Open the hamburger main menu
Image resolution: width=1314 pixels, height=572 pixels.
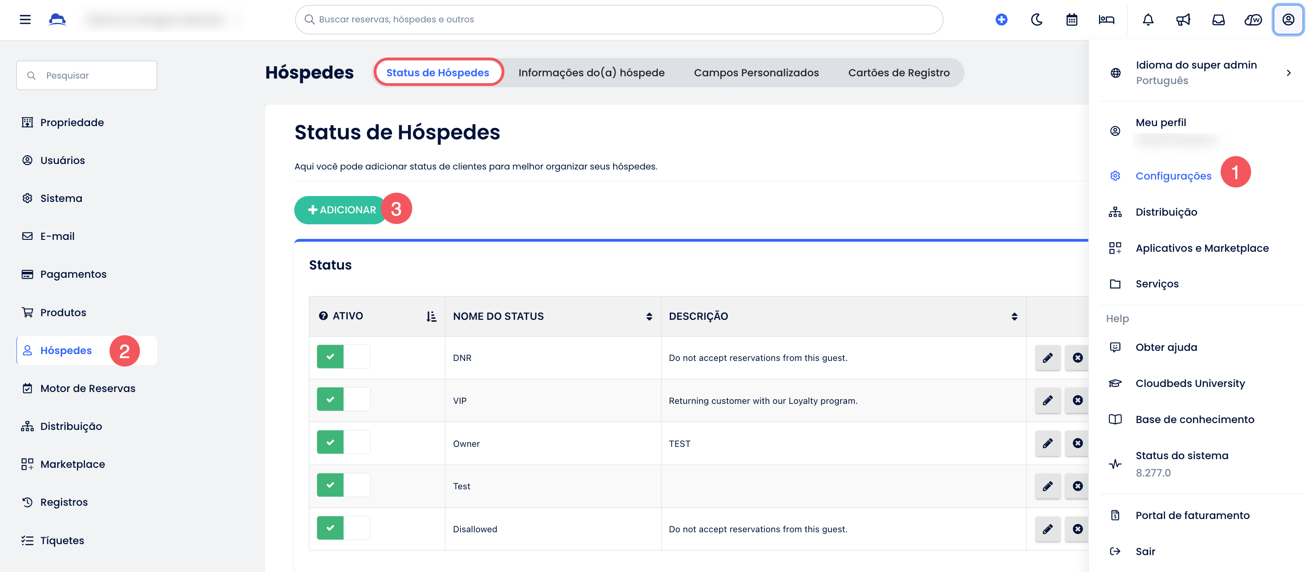click(x=25, y=19)
